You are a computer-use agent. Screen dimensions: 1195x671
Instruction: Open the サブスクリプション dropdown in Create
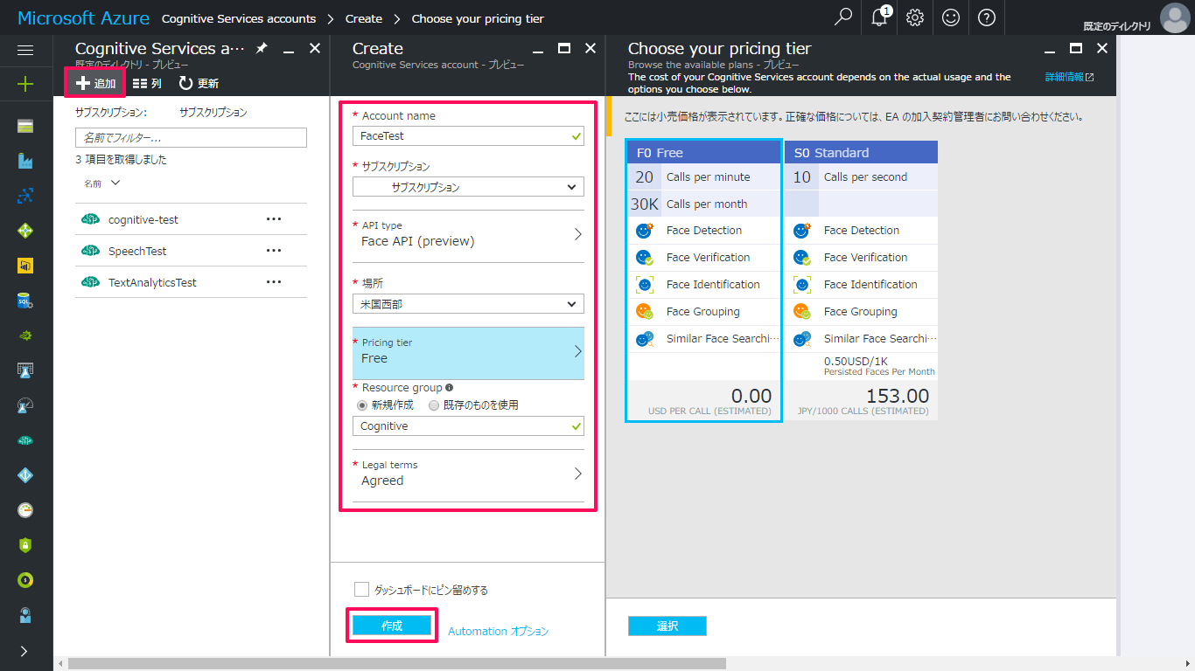(468, 187)
